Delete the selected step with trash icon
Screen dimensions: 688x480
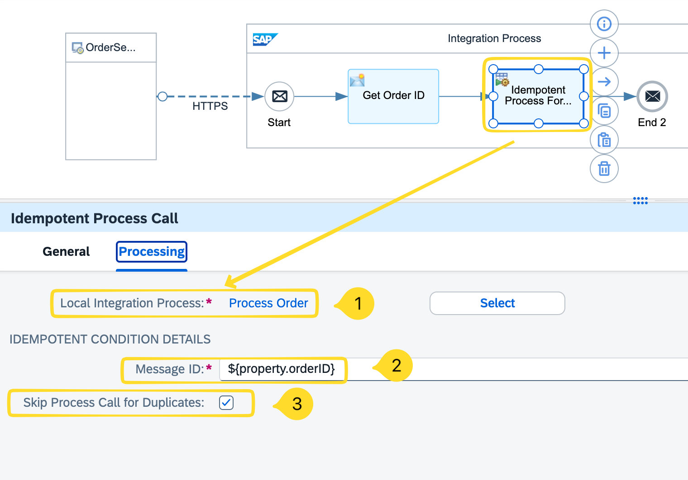click(604, 169)
